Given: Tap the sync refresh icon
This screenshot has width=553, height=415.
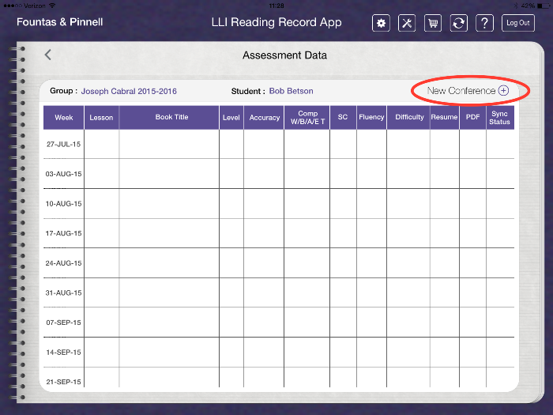Looking at the screenshot, I should 459,23.
